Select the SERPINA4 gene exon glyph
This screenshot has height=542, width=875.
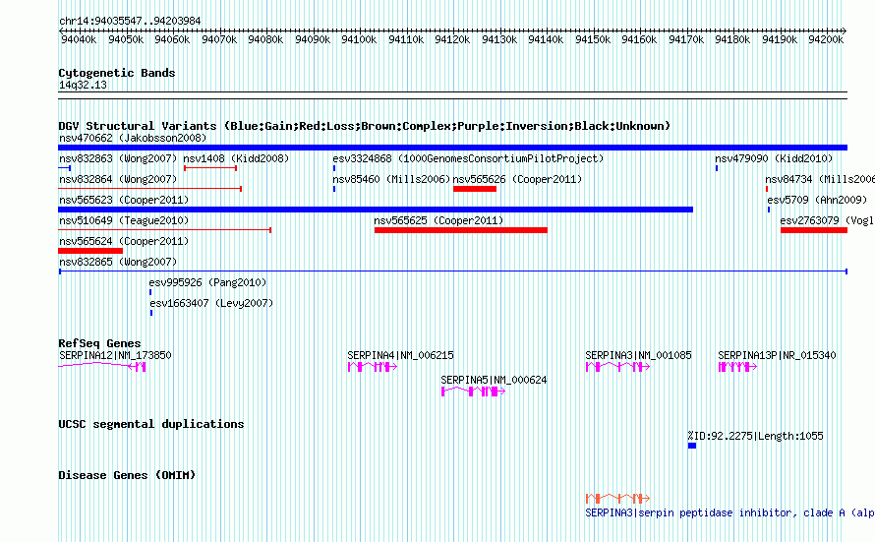point(373,367)
